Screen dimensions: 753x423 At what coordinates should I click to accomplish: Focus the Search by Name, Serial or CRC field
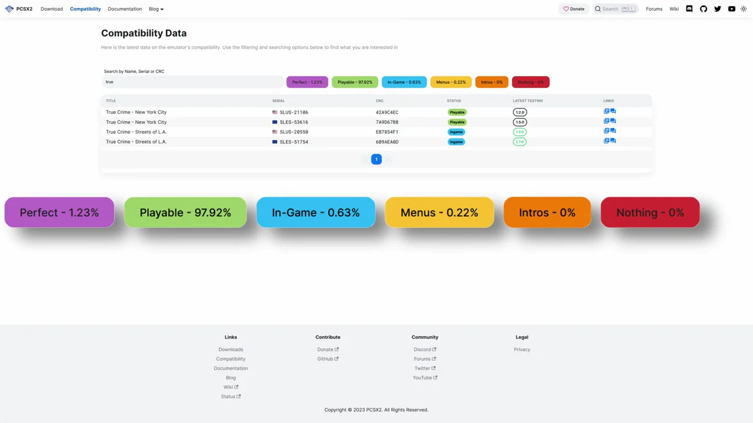click(x=193, y=82)
